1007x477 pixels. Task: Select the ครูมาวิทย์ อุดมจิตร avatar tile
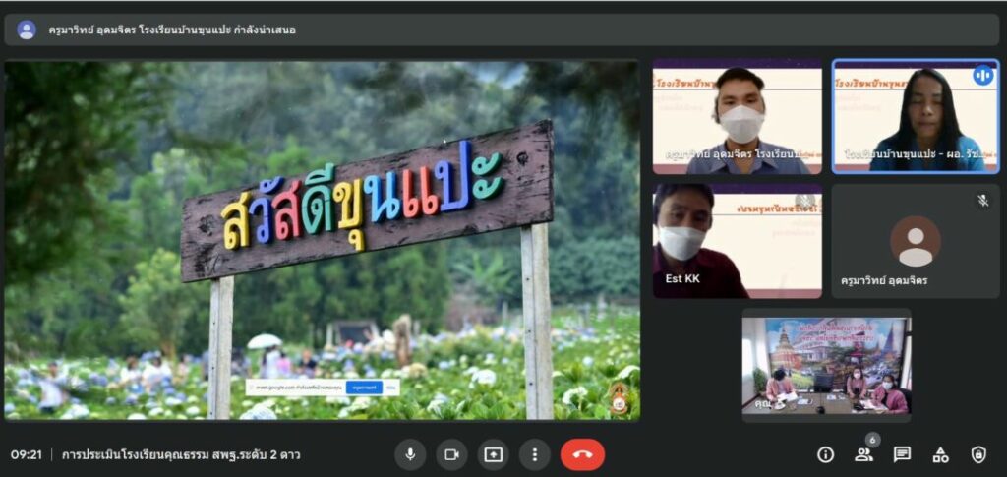tap(916, 241)
